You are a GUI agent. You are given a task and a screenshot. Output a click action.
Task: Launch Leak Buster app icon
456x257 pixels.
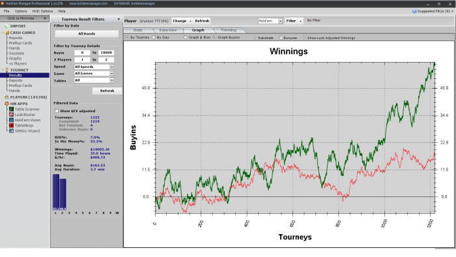click(11, 115)
